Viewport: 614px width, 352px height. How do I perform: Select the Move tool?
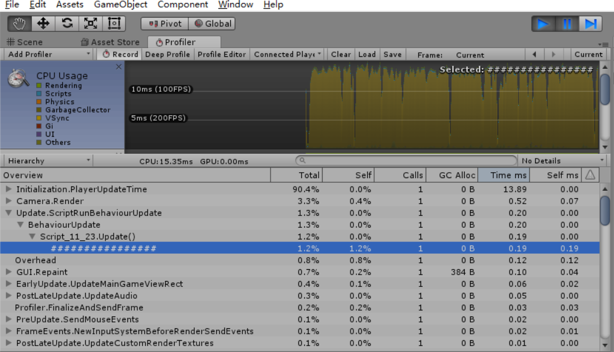(43, 24)
